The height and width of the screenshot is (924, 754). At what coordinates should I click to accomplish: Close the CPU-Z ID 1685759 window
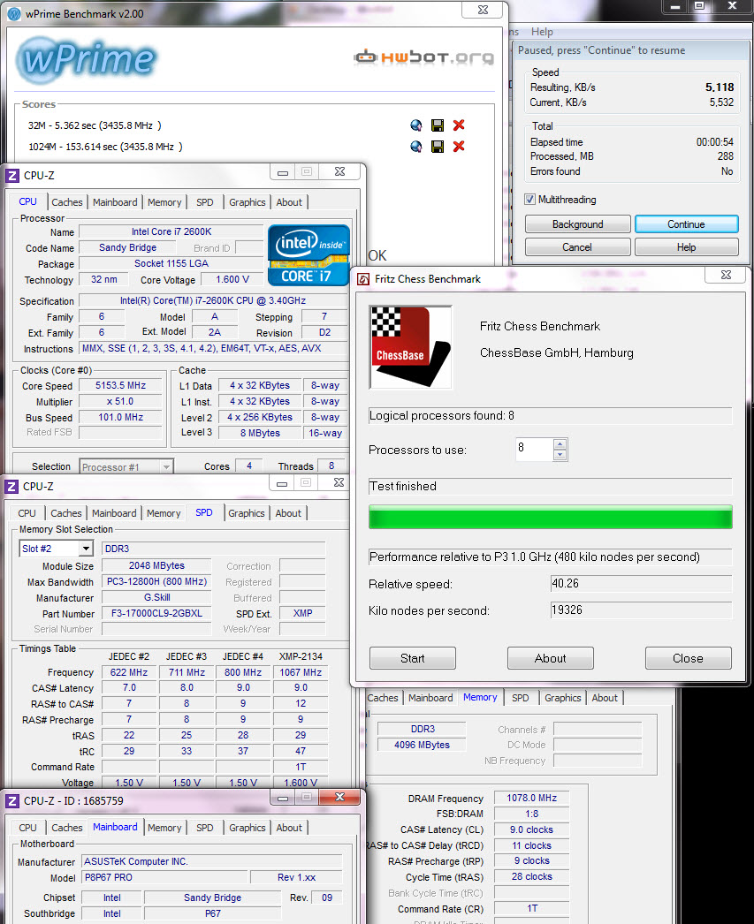(x=339, y=798)
